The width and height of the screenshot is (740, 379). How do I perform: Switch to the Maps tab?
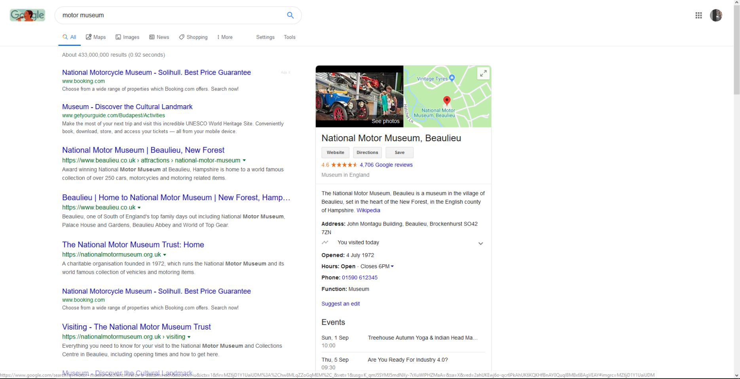(x=96, y=37)
